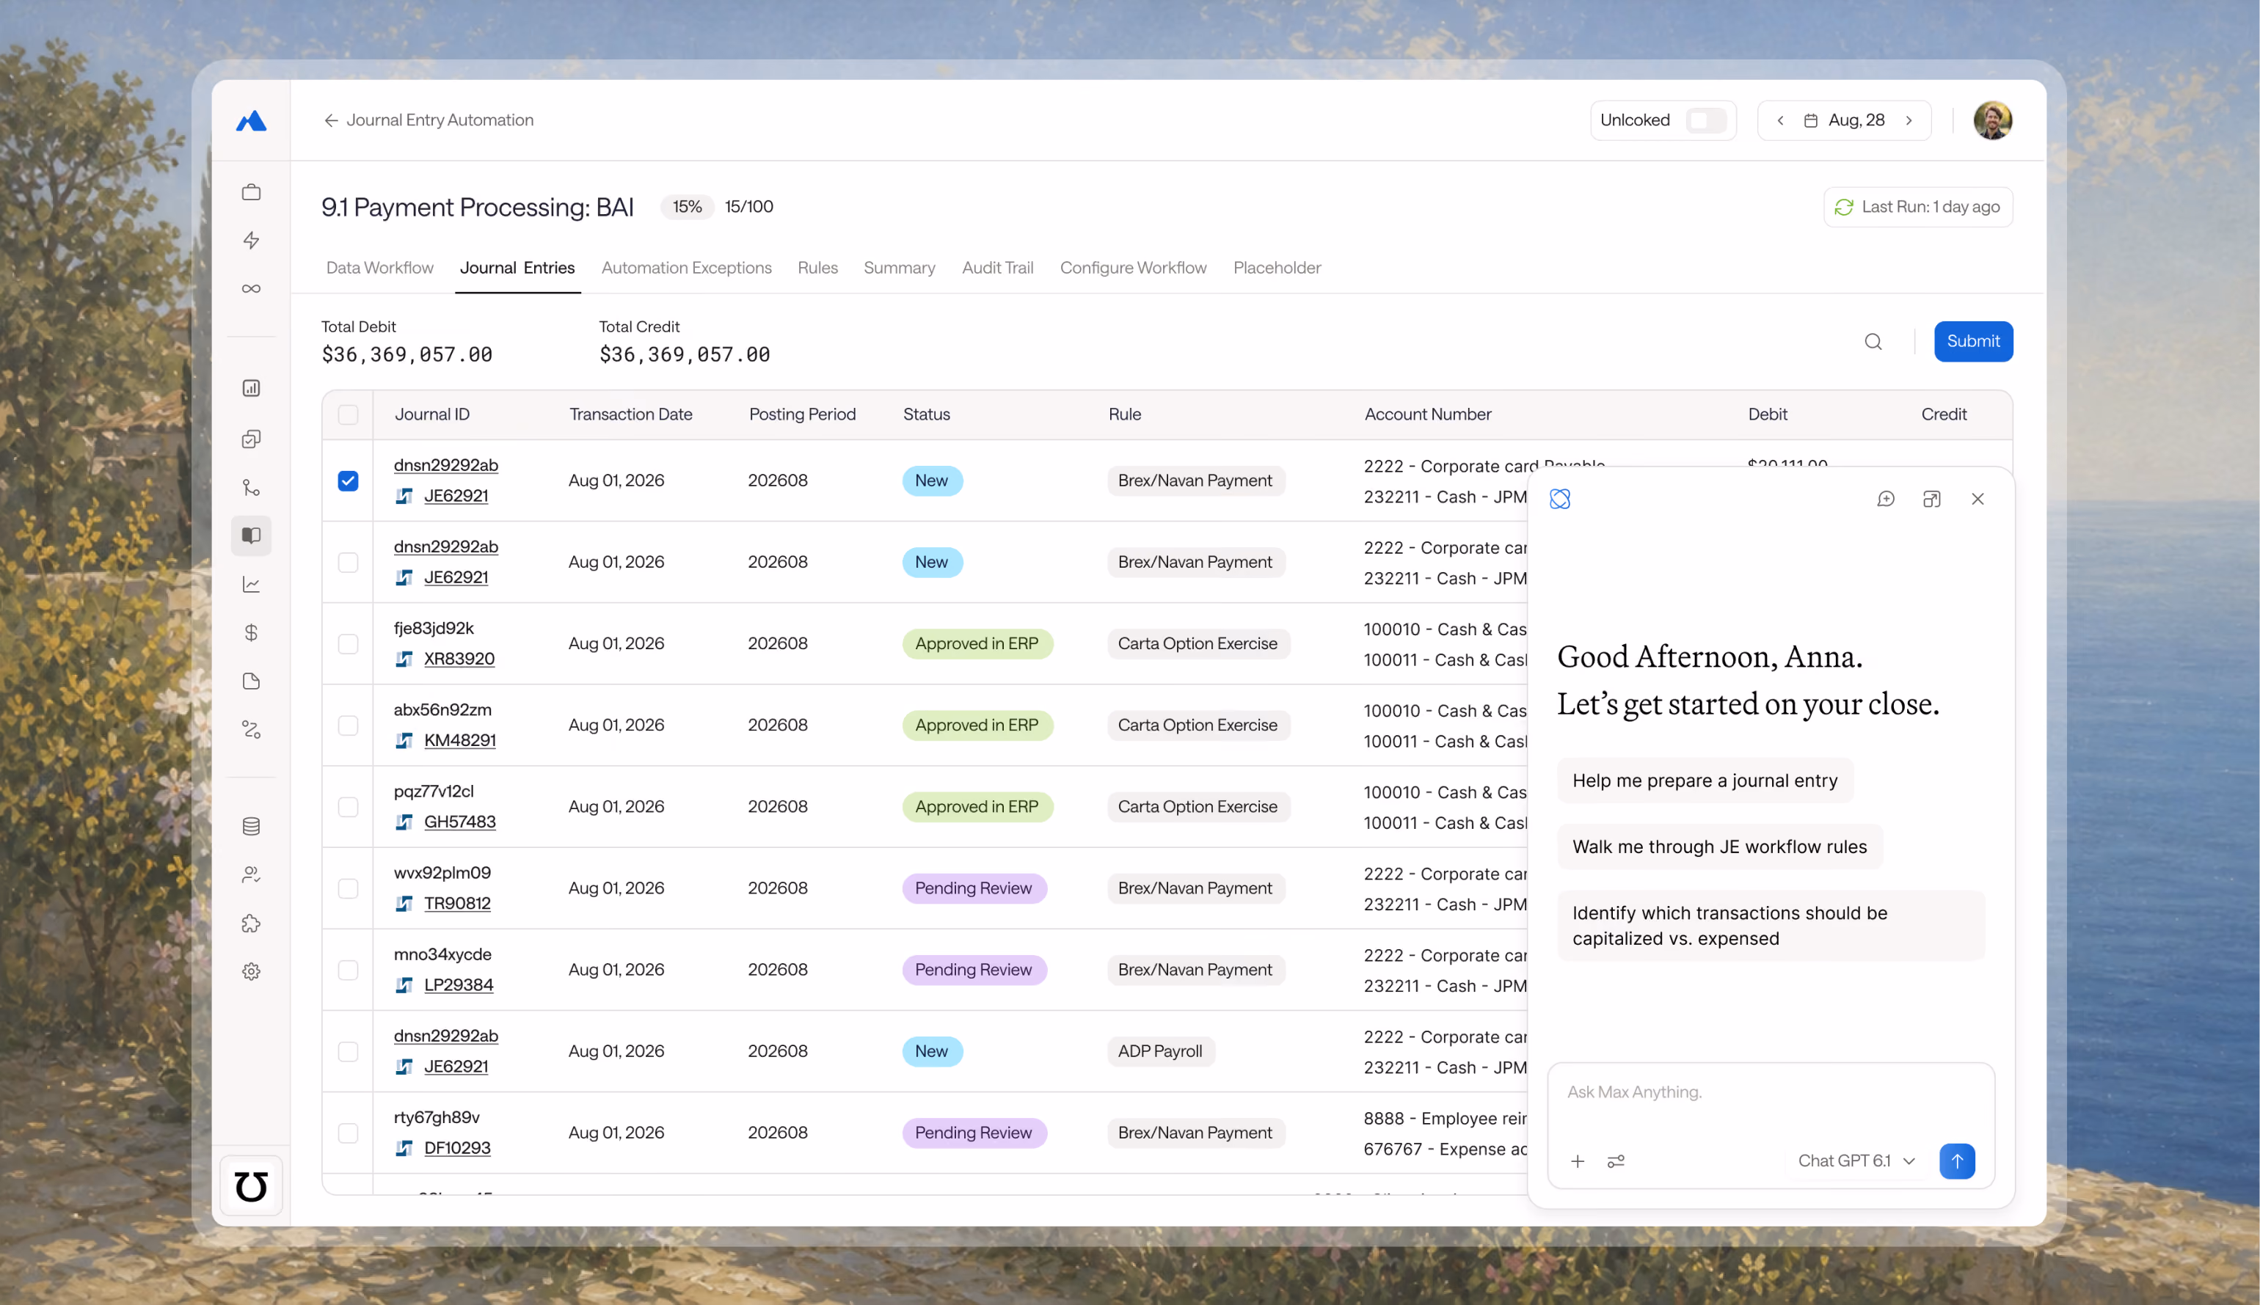Start a new chat in assistant panel
This screenshot has width=2260, height=1305.
coord(1885,500)
